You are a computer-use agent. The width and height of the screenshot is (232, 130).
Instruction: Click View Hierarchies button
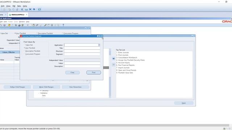[x=75, y=87]
